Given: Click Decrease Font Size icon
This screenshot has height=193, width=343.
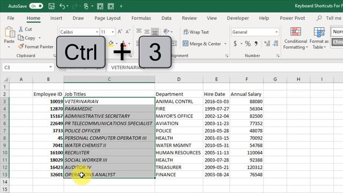Looking at the screenshot, I should (x=128, y=32).
